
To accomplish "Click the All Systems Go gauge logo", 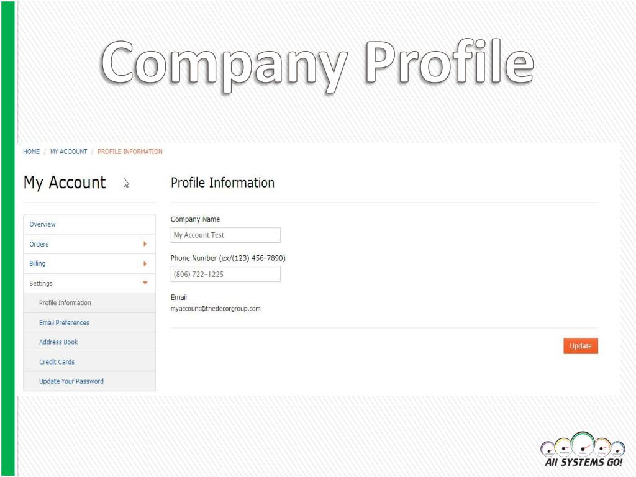I will pos(583,450).
